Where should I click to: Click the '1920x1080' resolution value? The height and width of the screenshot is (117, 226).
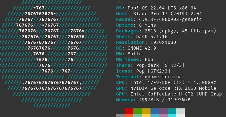tap(163, 42)
